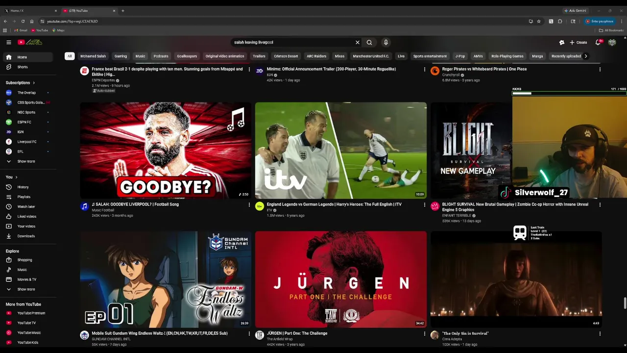Click Ask Gemini in the title bar
This screenshot has height=353, width=627.
575,10
